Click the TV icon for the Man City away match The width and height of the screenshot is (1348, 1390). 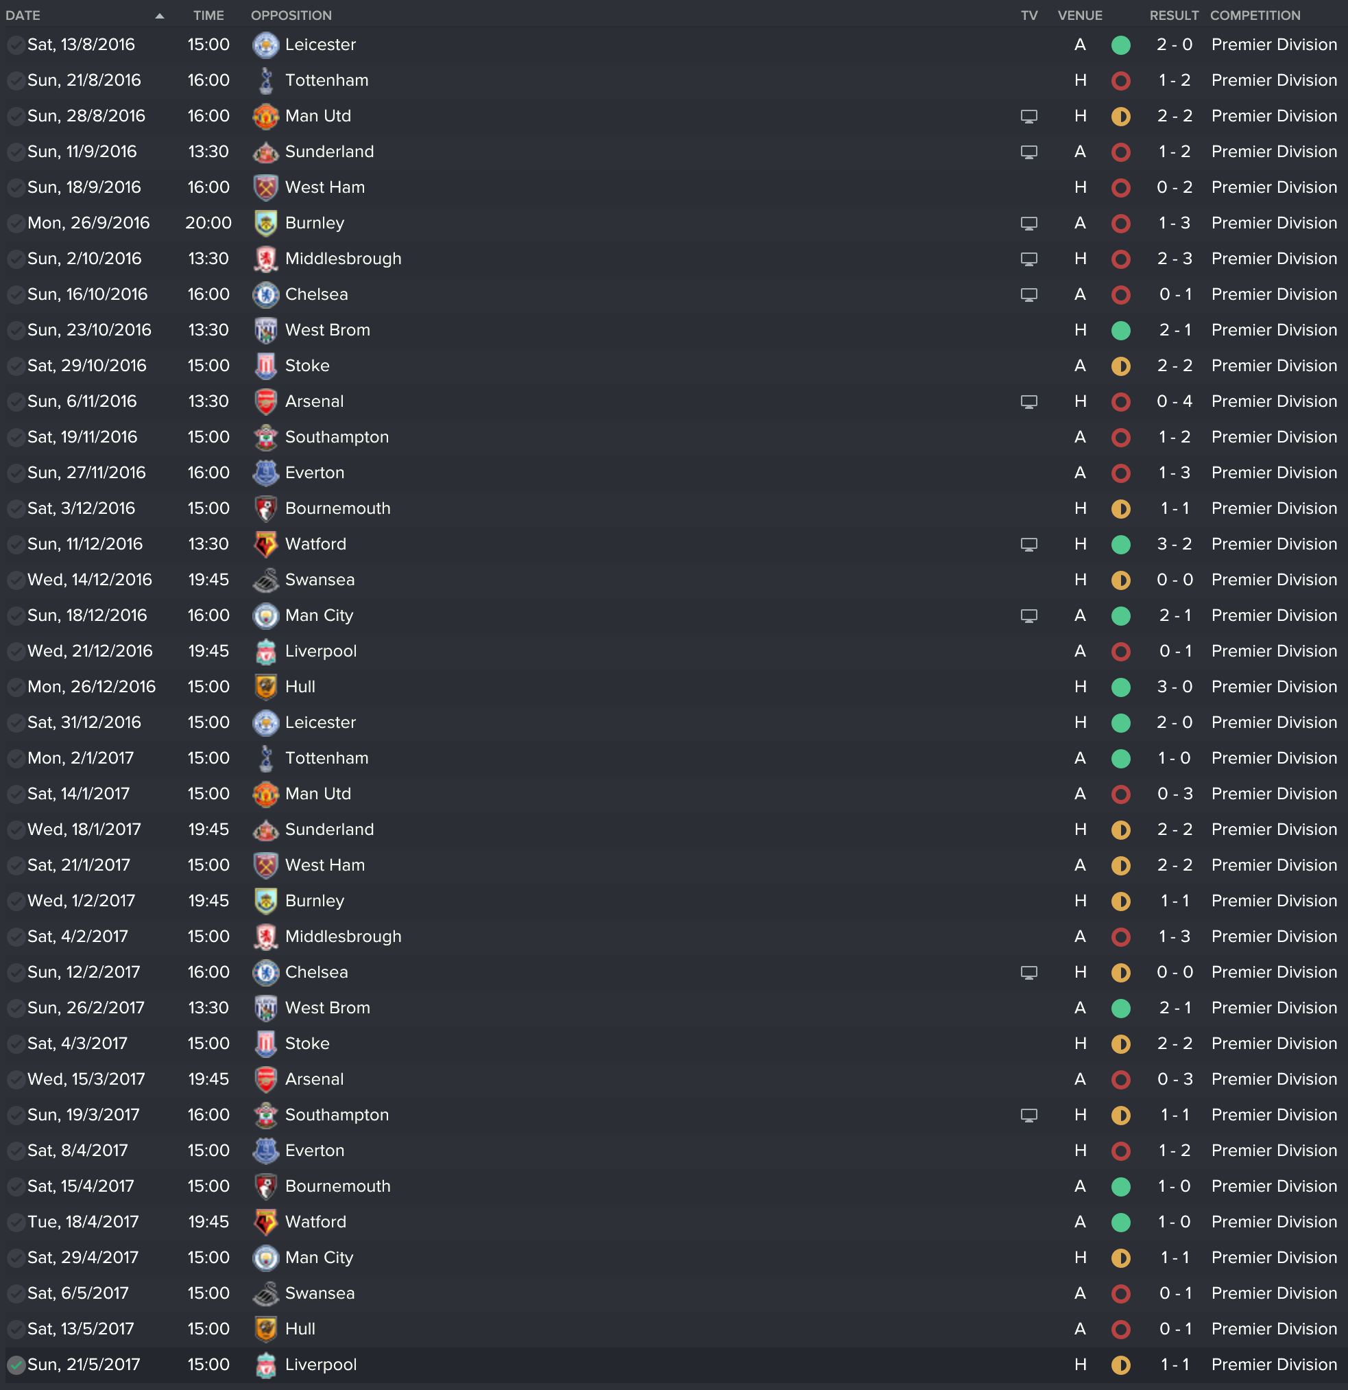(1028, 615)
